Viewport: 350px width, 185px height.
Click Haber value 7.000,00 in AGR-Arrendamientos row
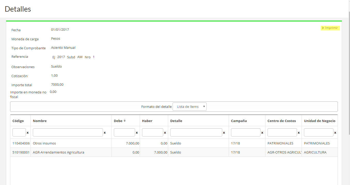tap(160, 152)
